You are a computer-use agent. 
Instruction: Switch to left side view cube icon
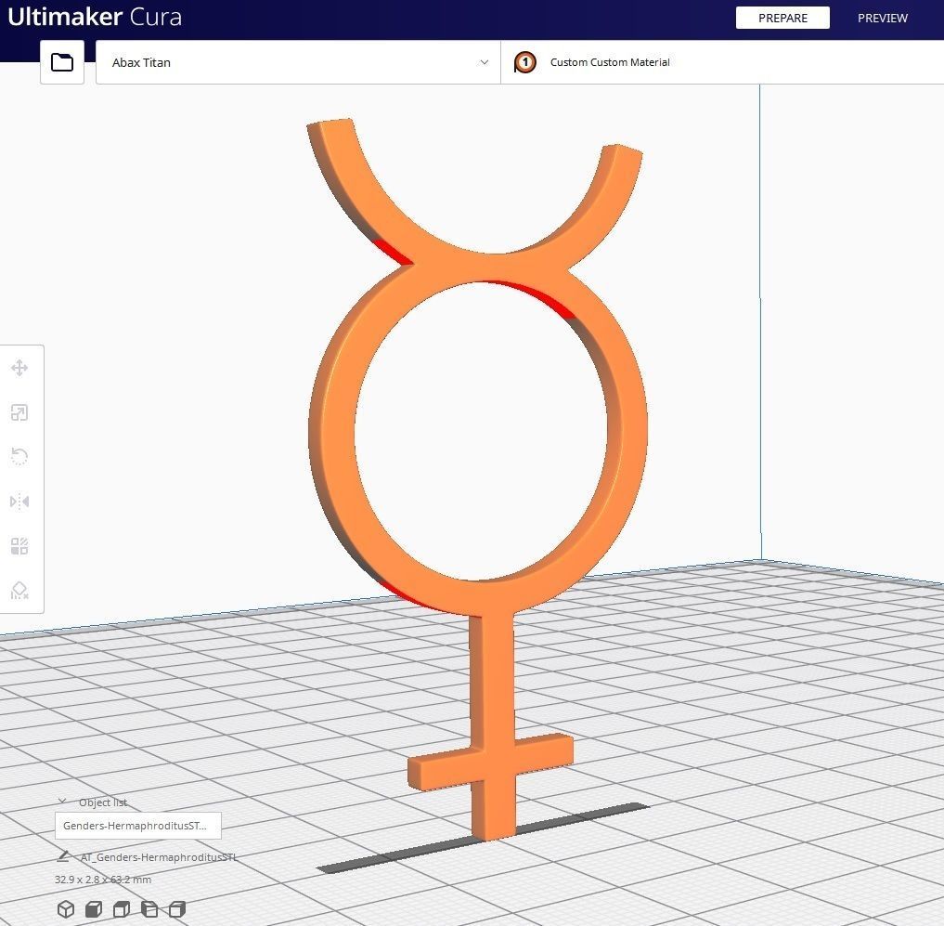[149, 908]
